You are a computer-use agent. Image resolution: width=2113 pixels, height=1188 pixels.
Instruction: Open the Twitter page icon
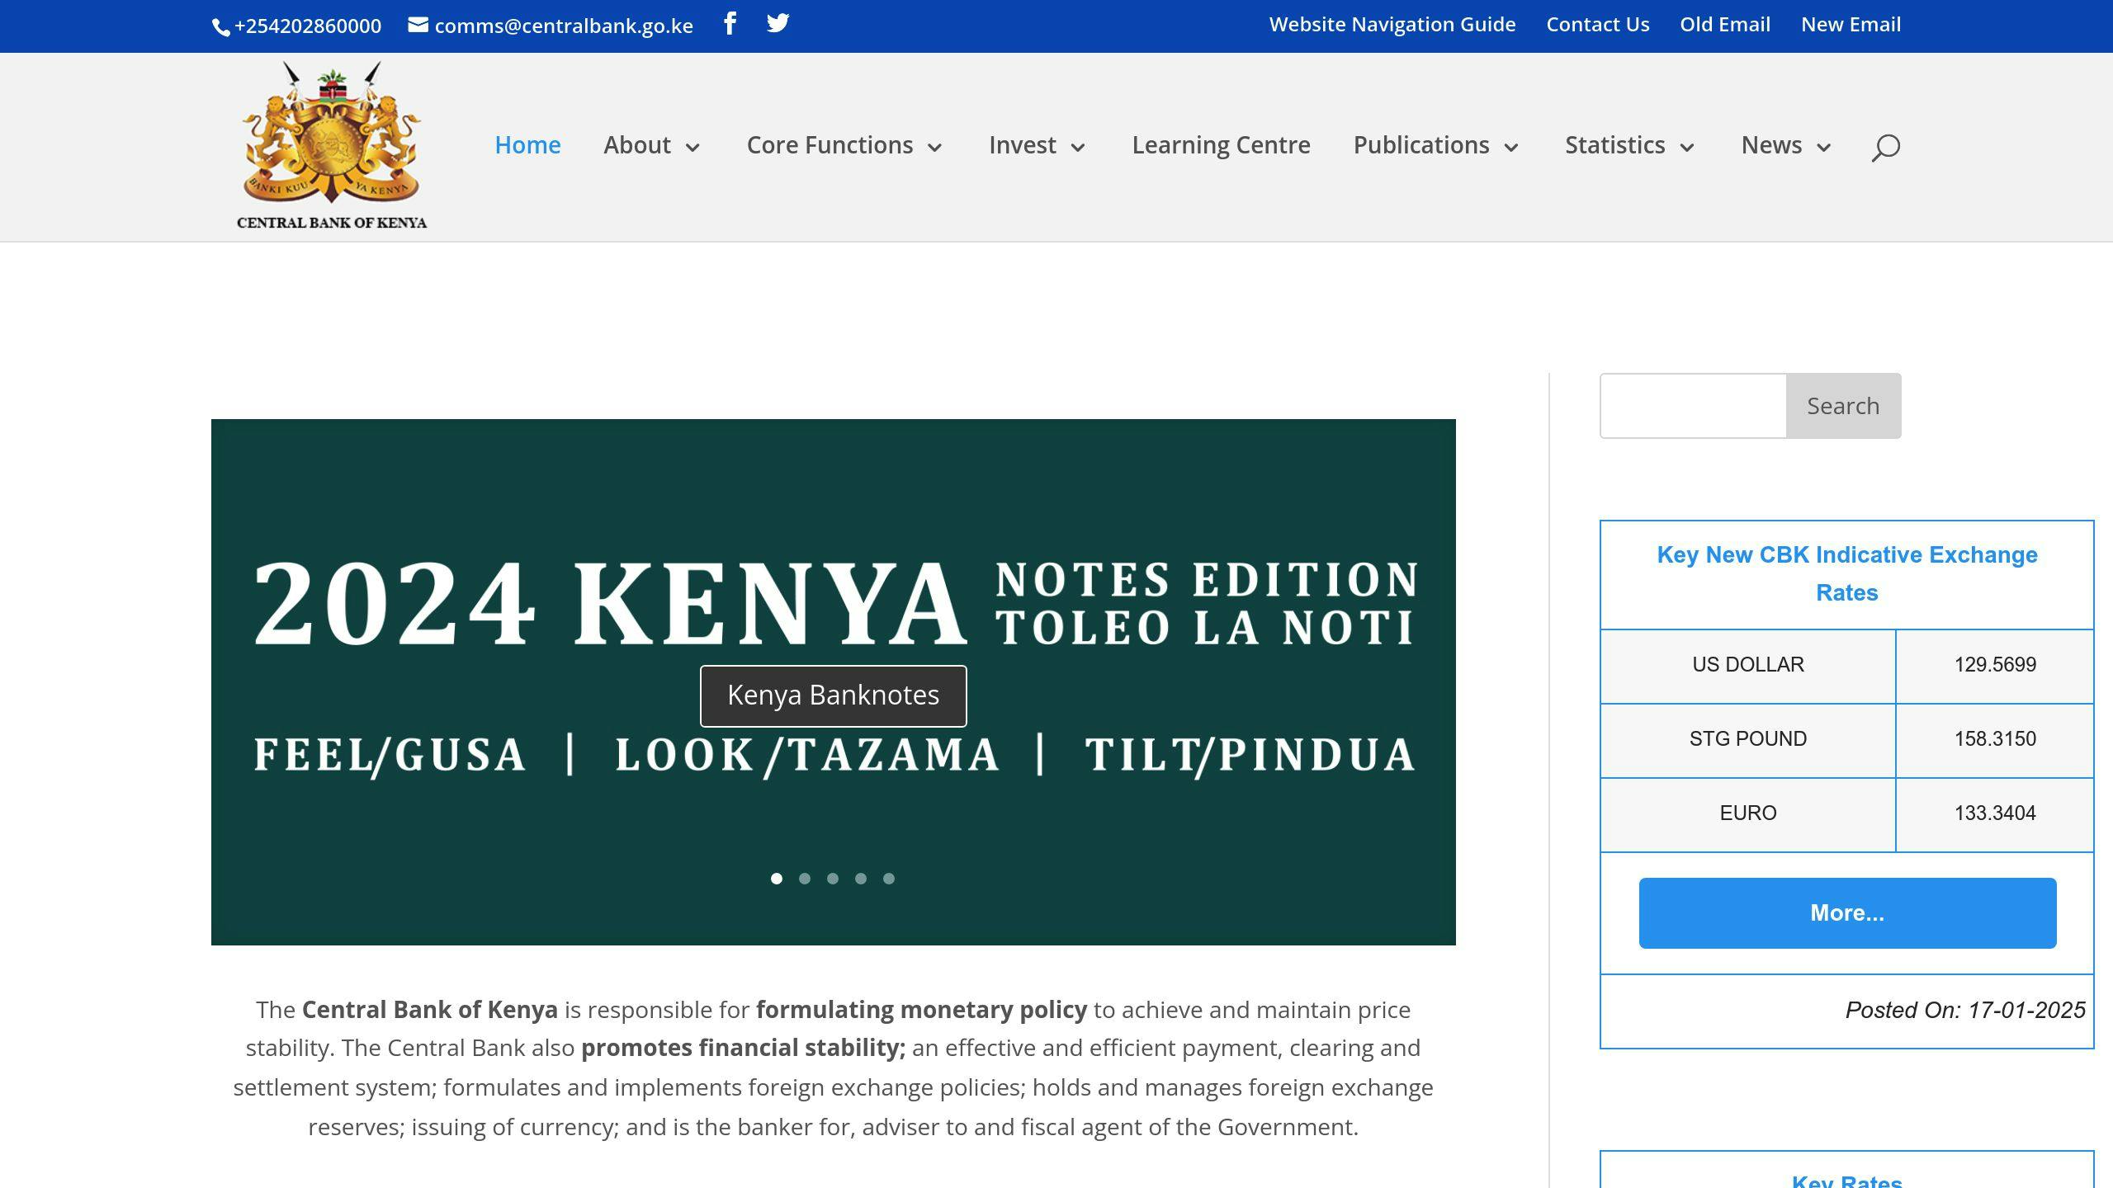(778, 24)
